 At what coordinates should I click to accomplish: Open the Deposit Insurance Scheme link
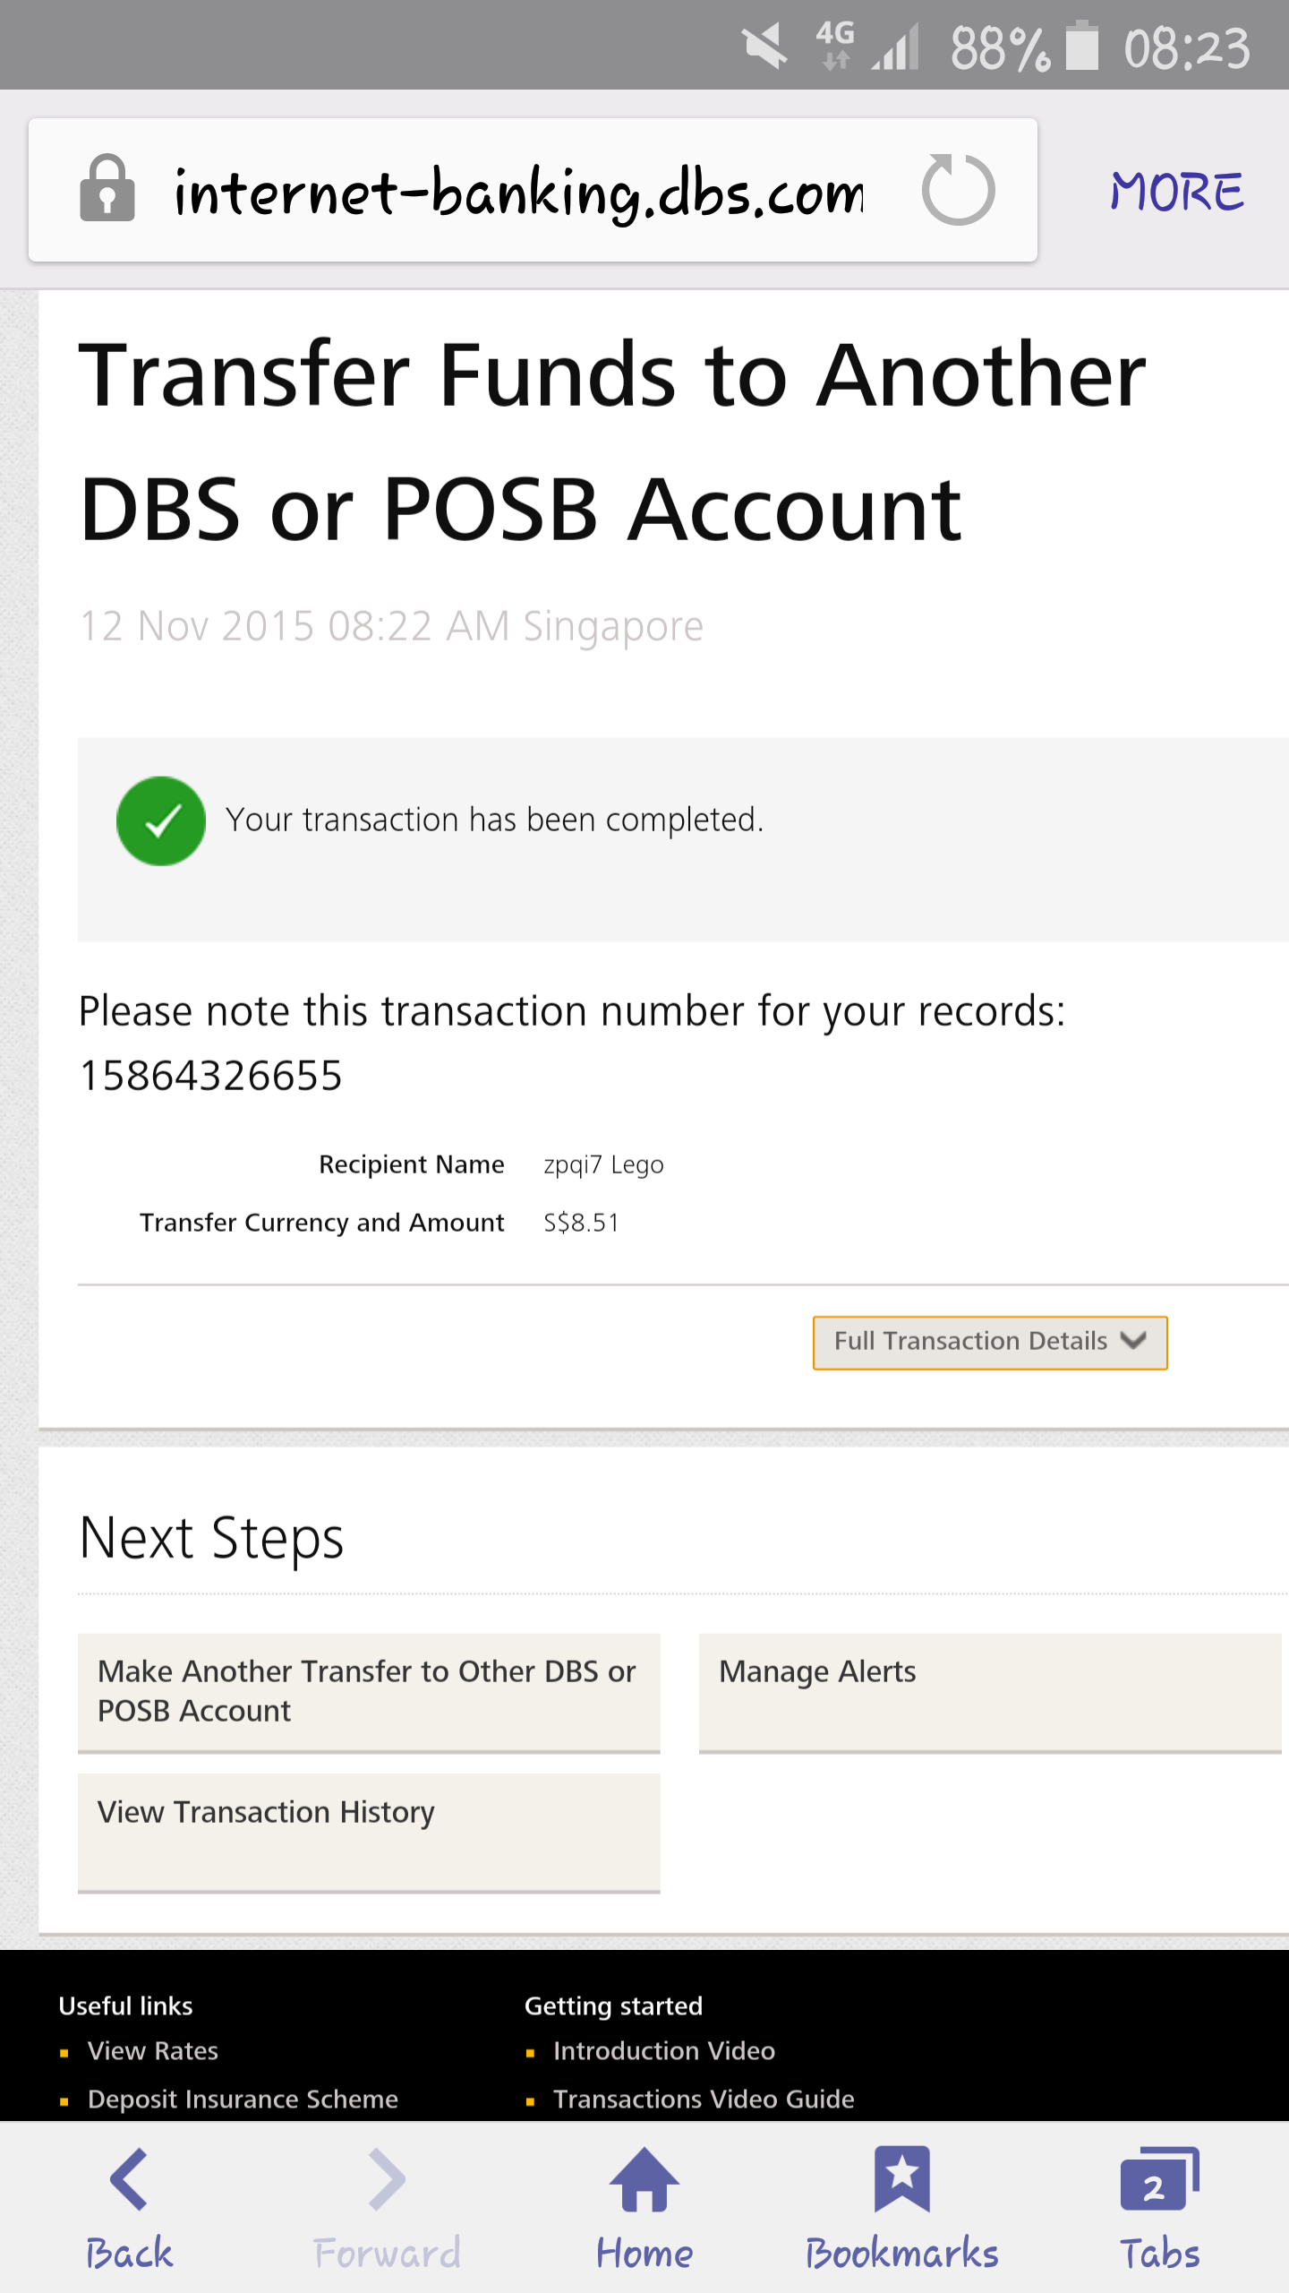[243, 2099]
